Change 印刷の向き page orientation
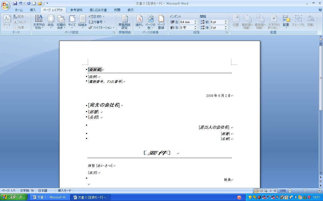This screenshot has height=201, width=323. click(x=61, y=22)
